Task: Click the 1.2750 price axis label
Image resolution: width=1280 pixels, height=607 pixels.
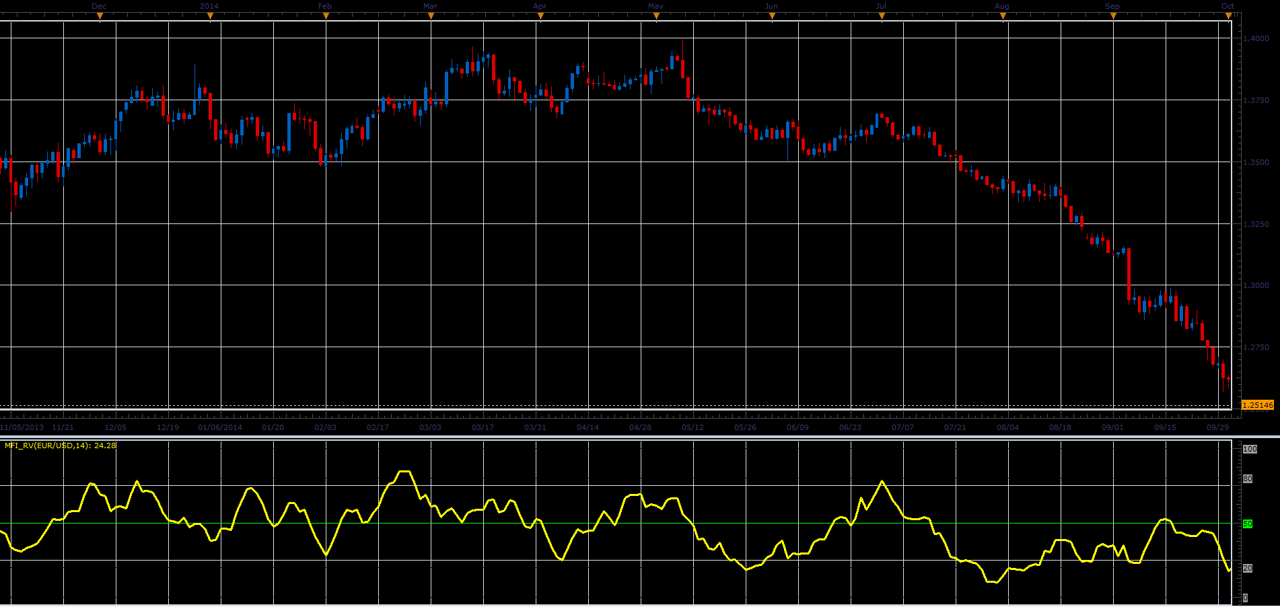Action: 1256,347
